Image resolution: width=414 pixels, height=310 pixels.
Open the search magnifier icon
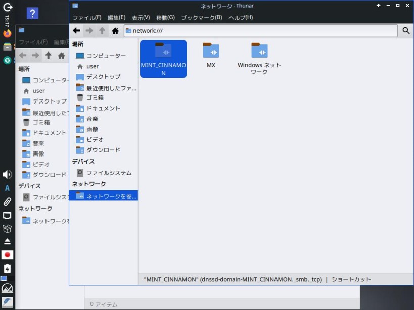point(406,31)
